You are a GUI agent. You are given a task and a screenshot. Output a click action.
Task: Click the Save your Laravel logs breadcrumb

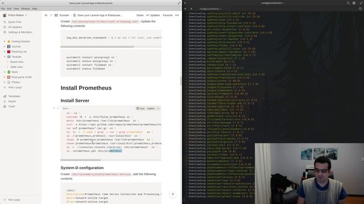pyautogui.click(x=98, y=15)
